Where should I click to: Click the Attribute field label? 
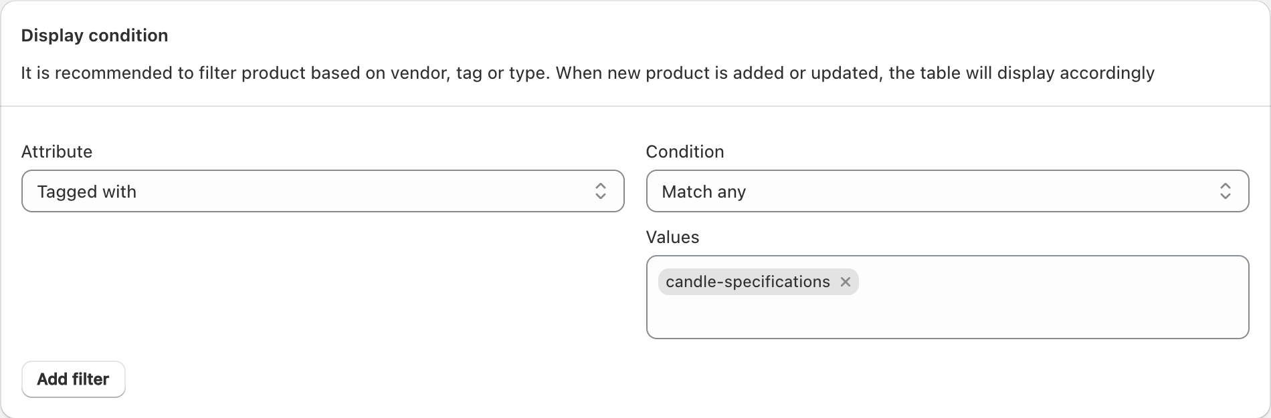click(x=57, y=152)
